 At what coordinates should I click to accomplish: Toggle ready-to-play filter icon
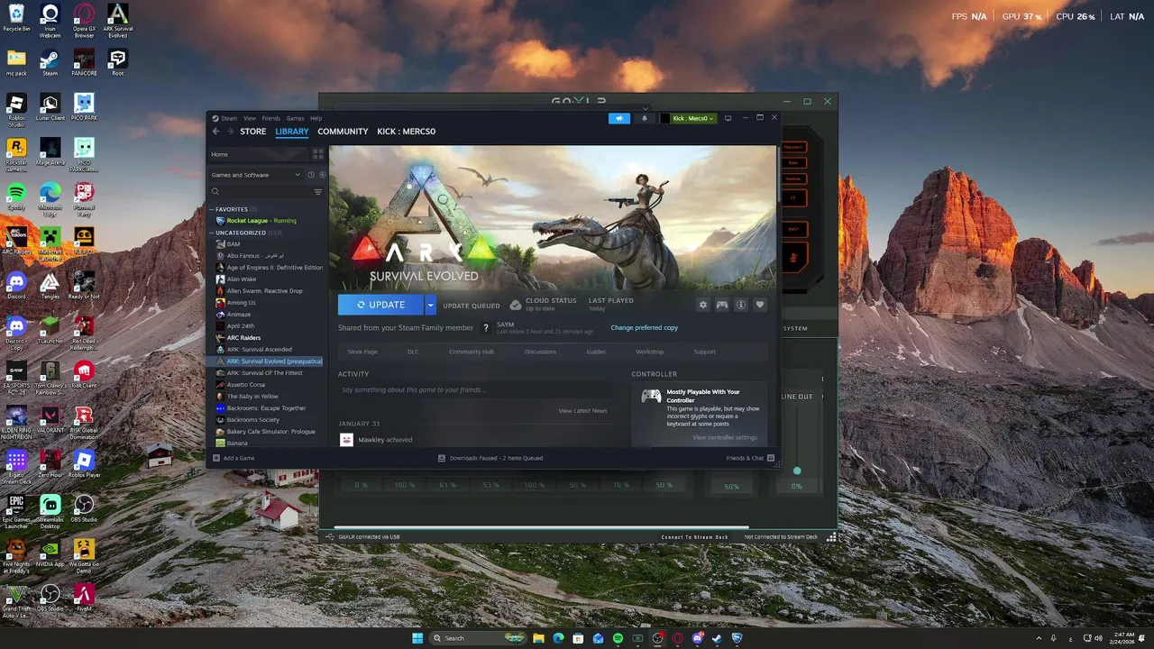322,175
